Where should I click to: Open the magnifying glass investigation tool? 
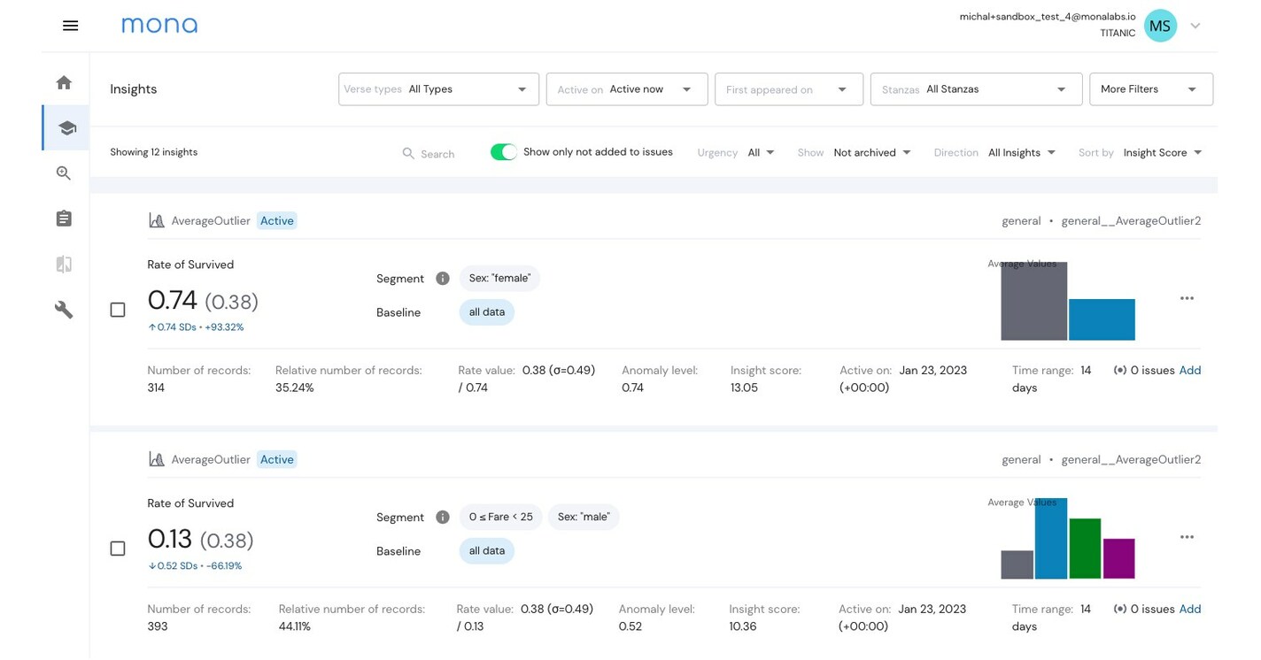(63, 173)
